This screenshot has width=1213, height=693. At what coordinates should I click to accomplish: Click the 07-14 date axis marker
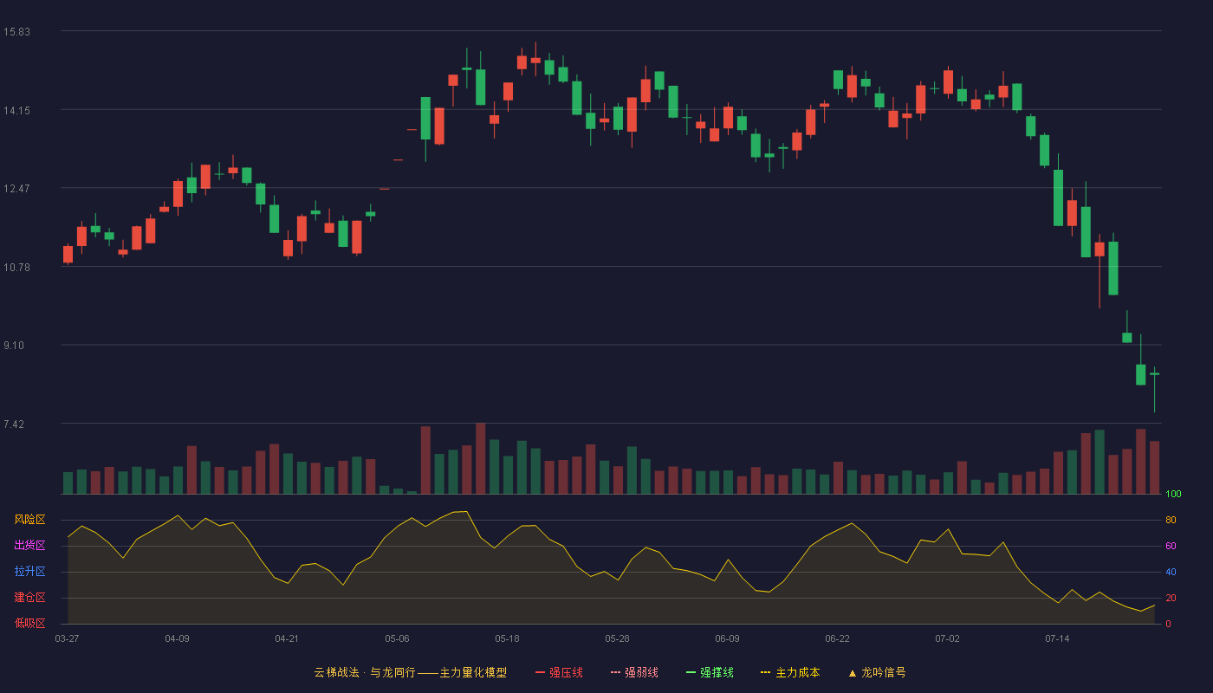tap(1057, 638)
